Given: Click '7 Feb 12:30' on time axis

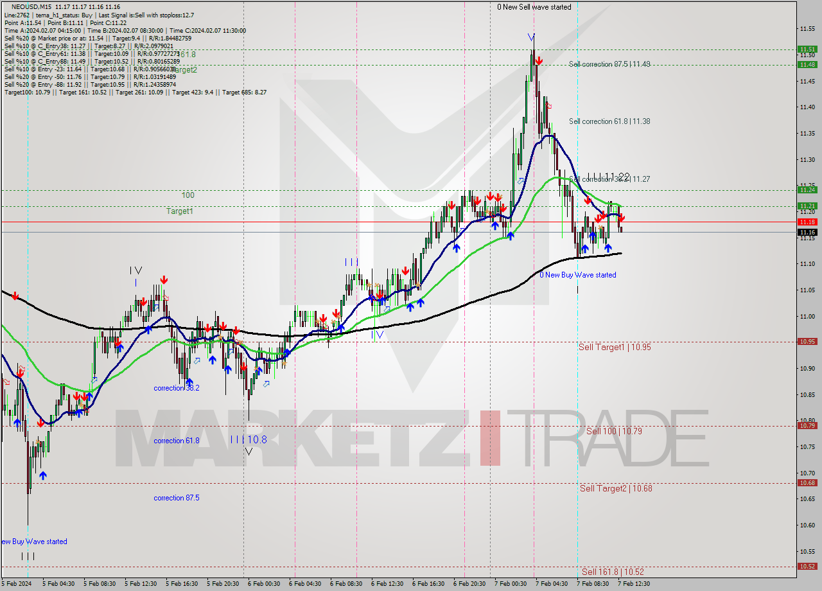Looking at the screenshot, I should (x=634, y=584).
